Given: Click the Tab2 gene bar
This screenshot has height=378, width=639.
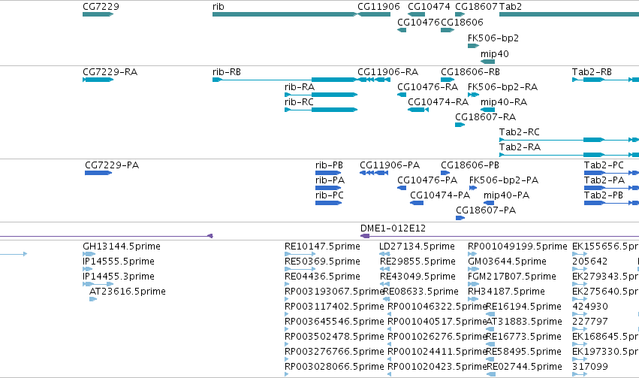Looking at the screenshot, I should click(x=569, y=14).
